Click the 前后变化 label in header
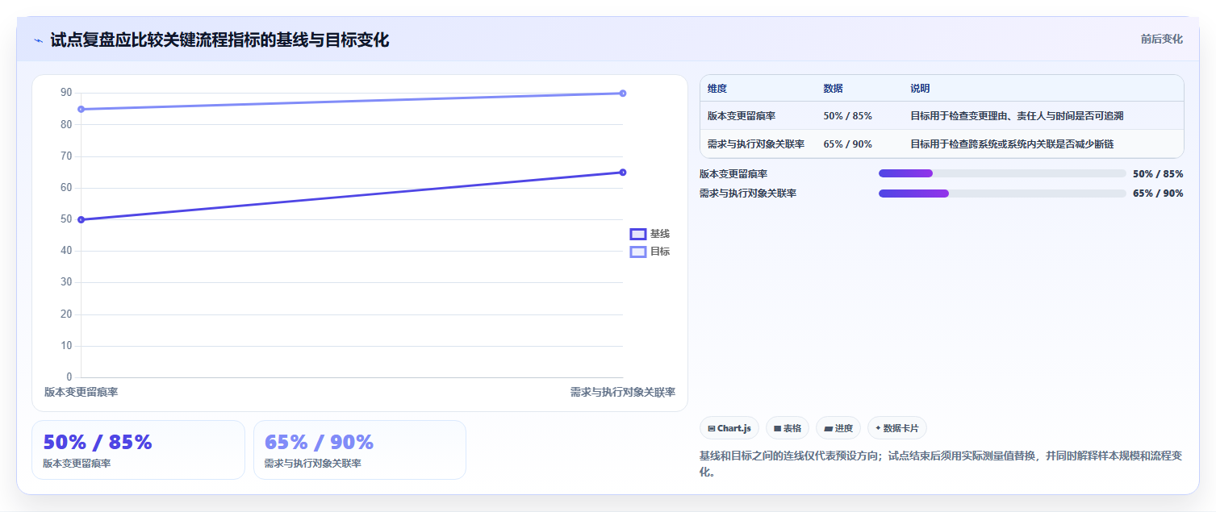Viewport: 1216px width, 512px height. pos(1162,39)
